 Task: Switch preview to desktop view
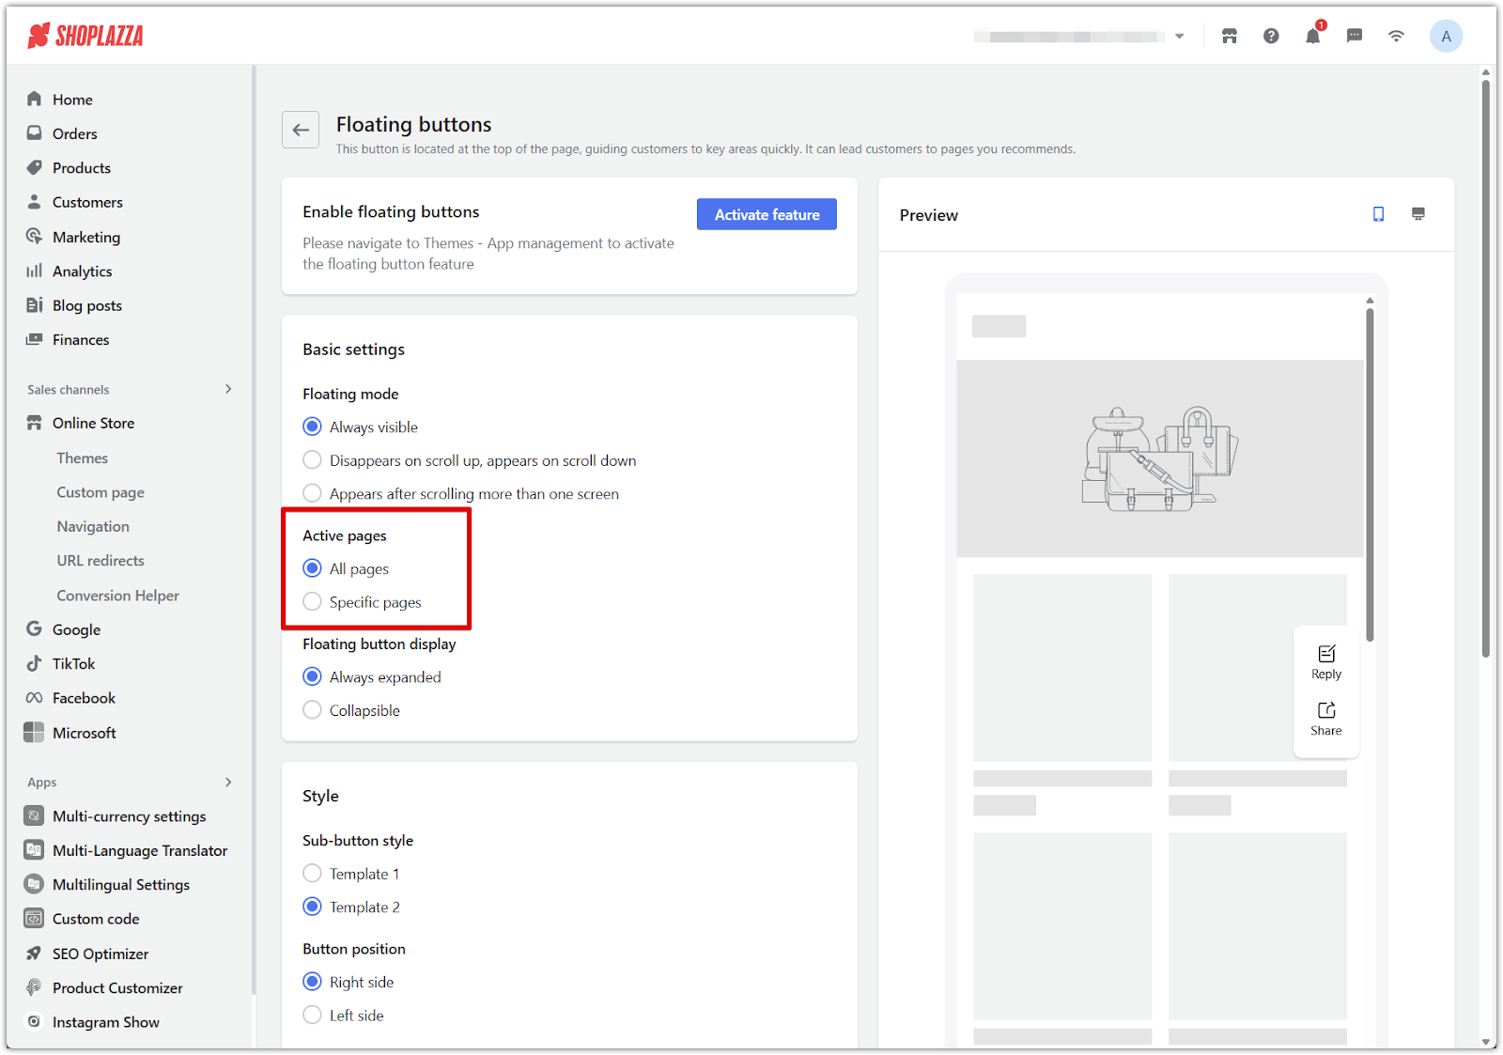[x=1418, y=214]
